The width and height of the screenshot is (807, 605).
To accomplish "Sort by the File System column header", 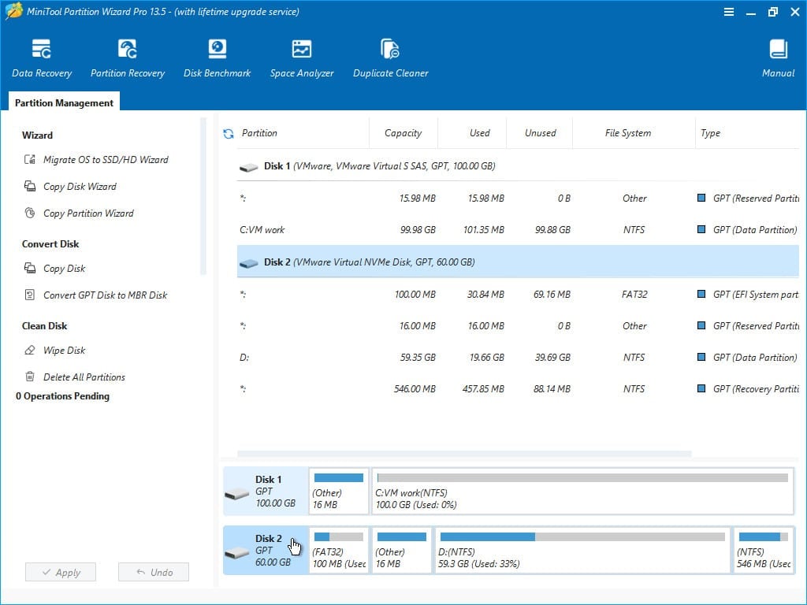I will pos(628,132).
